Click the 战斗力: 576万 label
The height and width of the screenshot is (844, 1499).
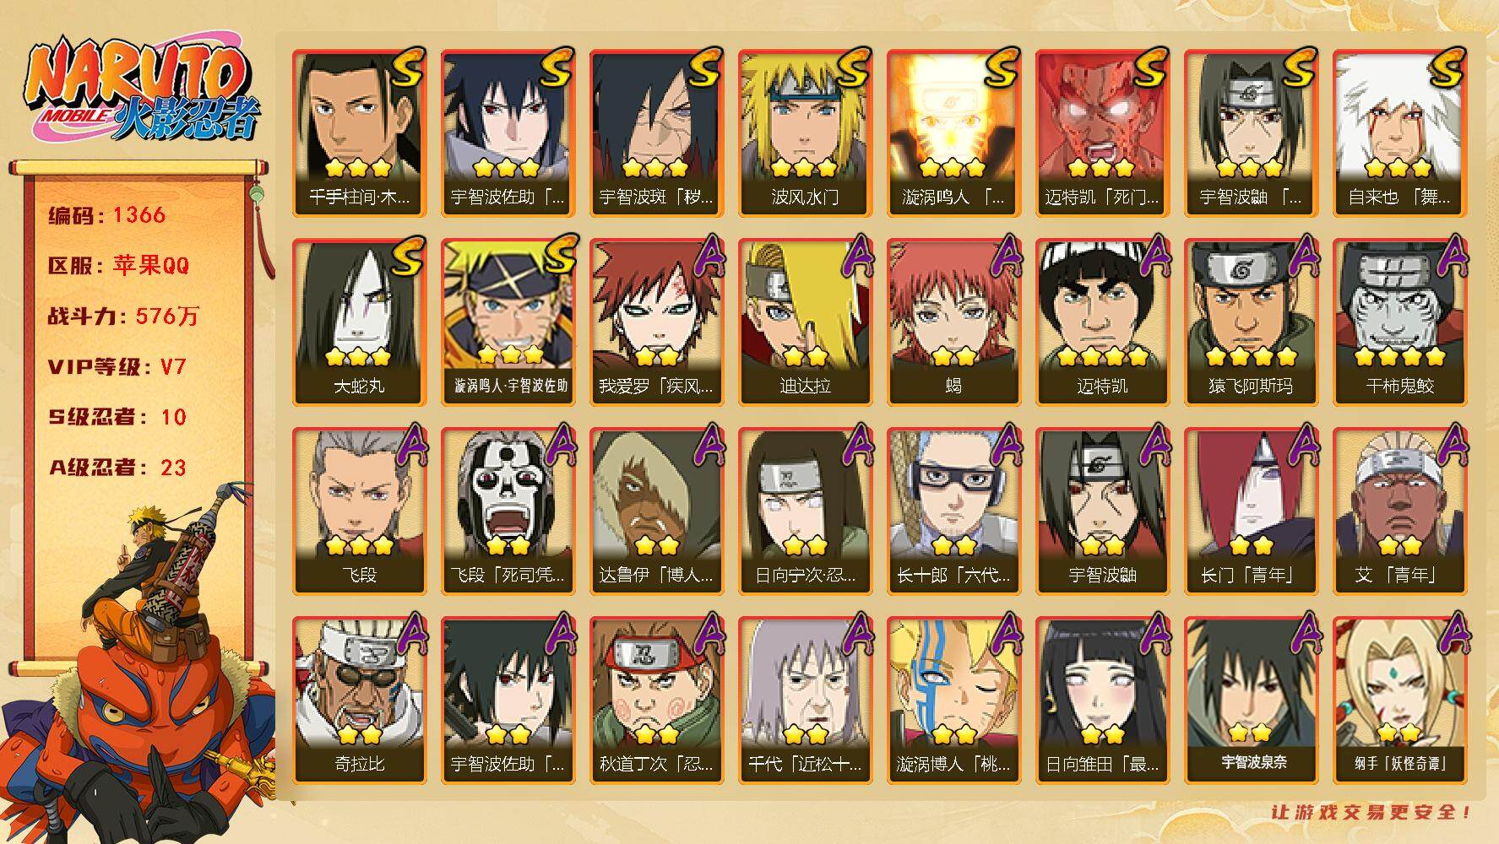[x=123, y=316]
